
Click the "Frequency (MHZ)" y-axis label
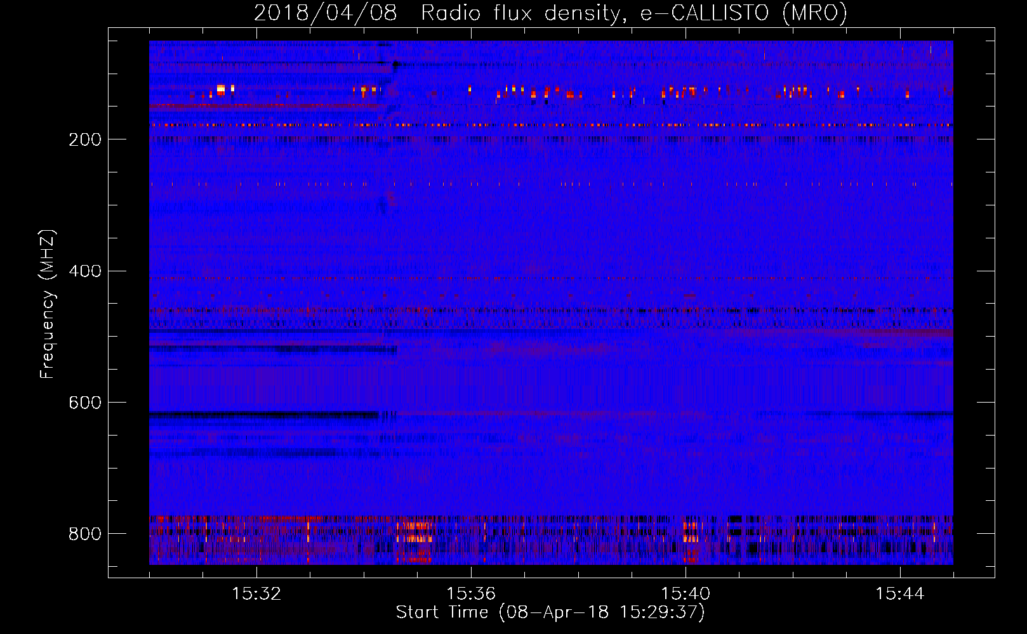point(48,304)
